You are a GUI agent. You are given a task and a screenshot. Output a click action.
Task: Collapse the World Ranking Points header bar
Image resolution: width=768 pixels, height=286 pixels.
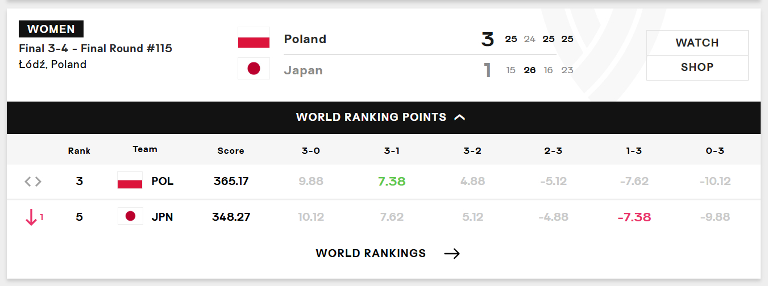[384, 117]
